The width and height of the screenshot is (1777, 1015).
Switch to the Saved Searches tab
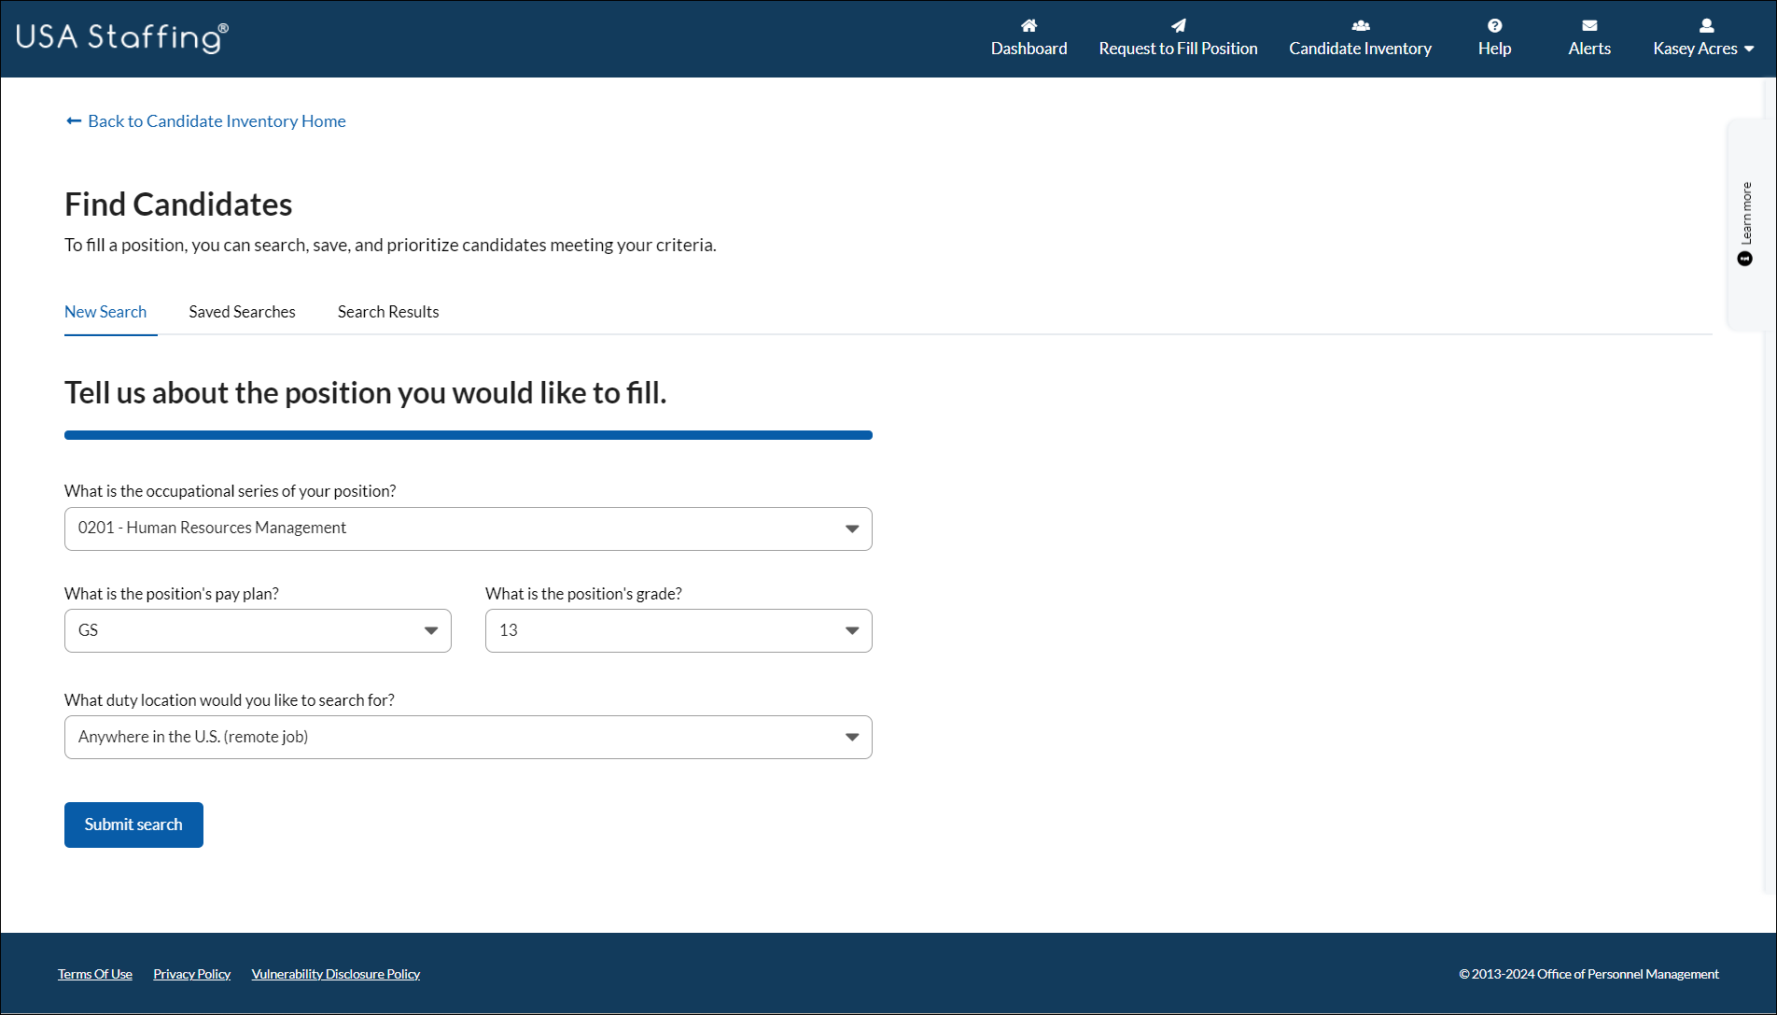[242, 312]
